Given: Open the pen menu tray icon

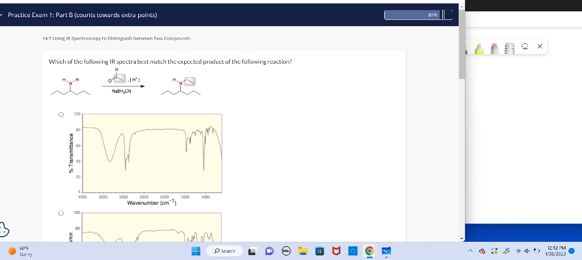Looking at the screenshot, I should coord(505,251).
